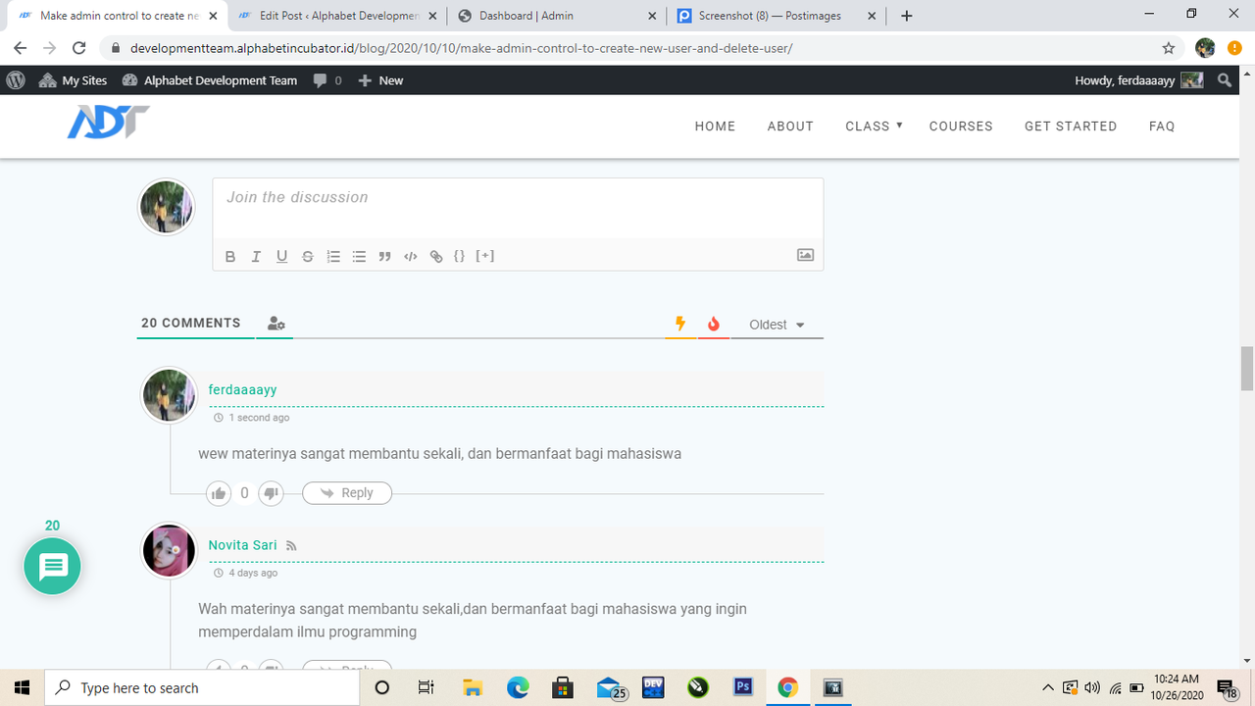Expand the CLASS menu dropdown
Viewport: 1255px width, 706px height.
(x=874, y=126)
